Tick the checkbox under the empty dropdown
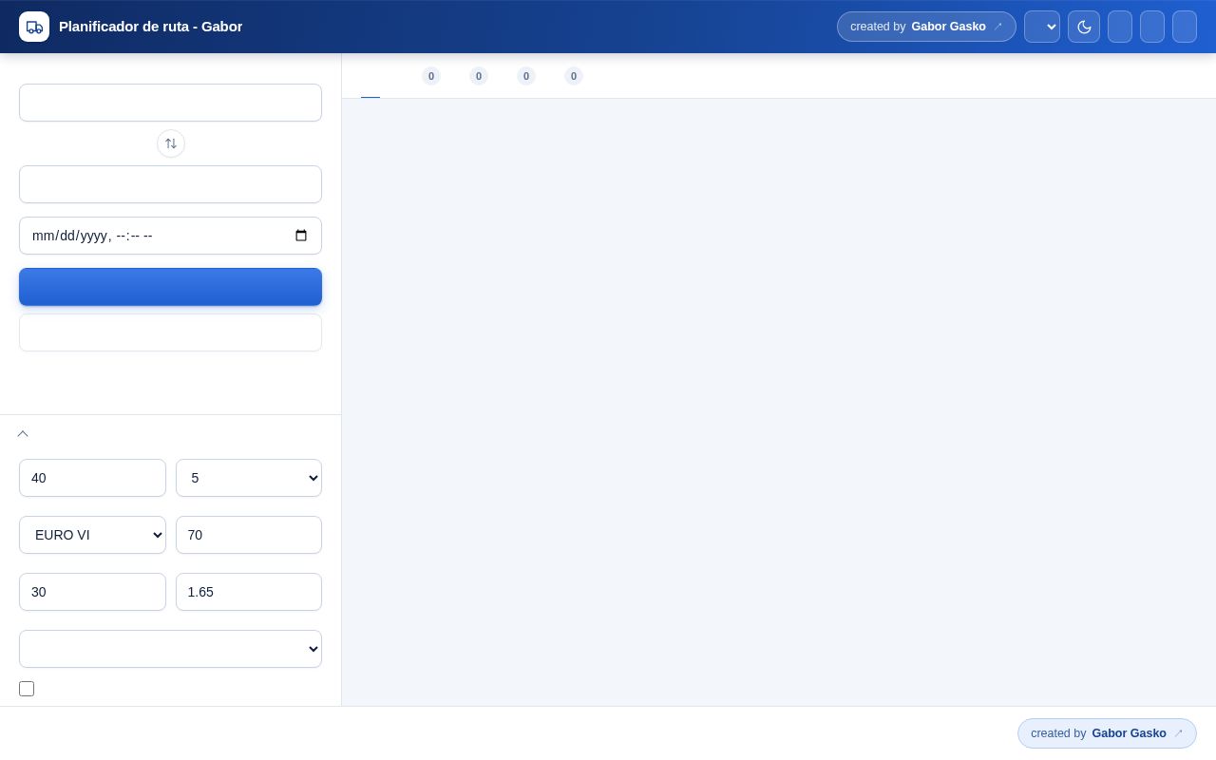The height and width of the screenshot is (760, 1216). pyautogui.click(x=27, y=689)
